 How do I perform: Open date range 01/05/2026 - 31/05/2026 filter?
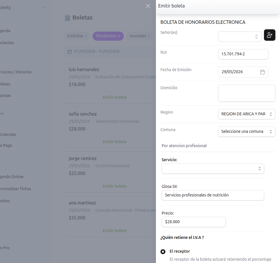coord(97,51)
